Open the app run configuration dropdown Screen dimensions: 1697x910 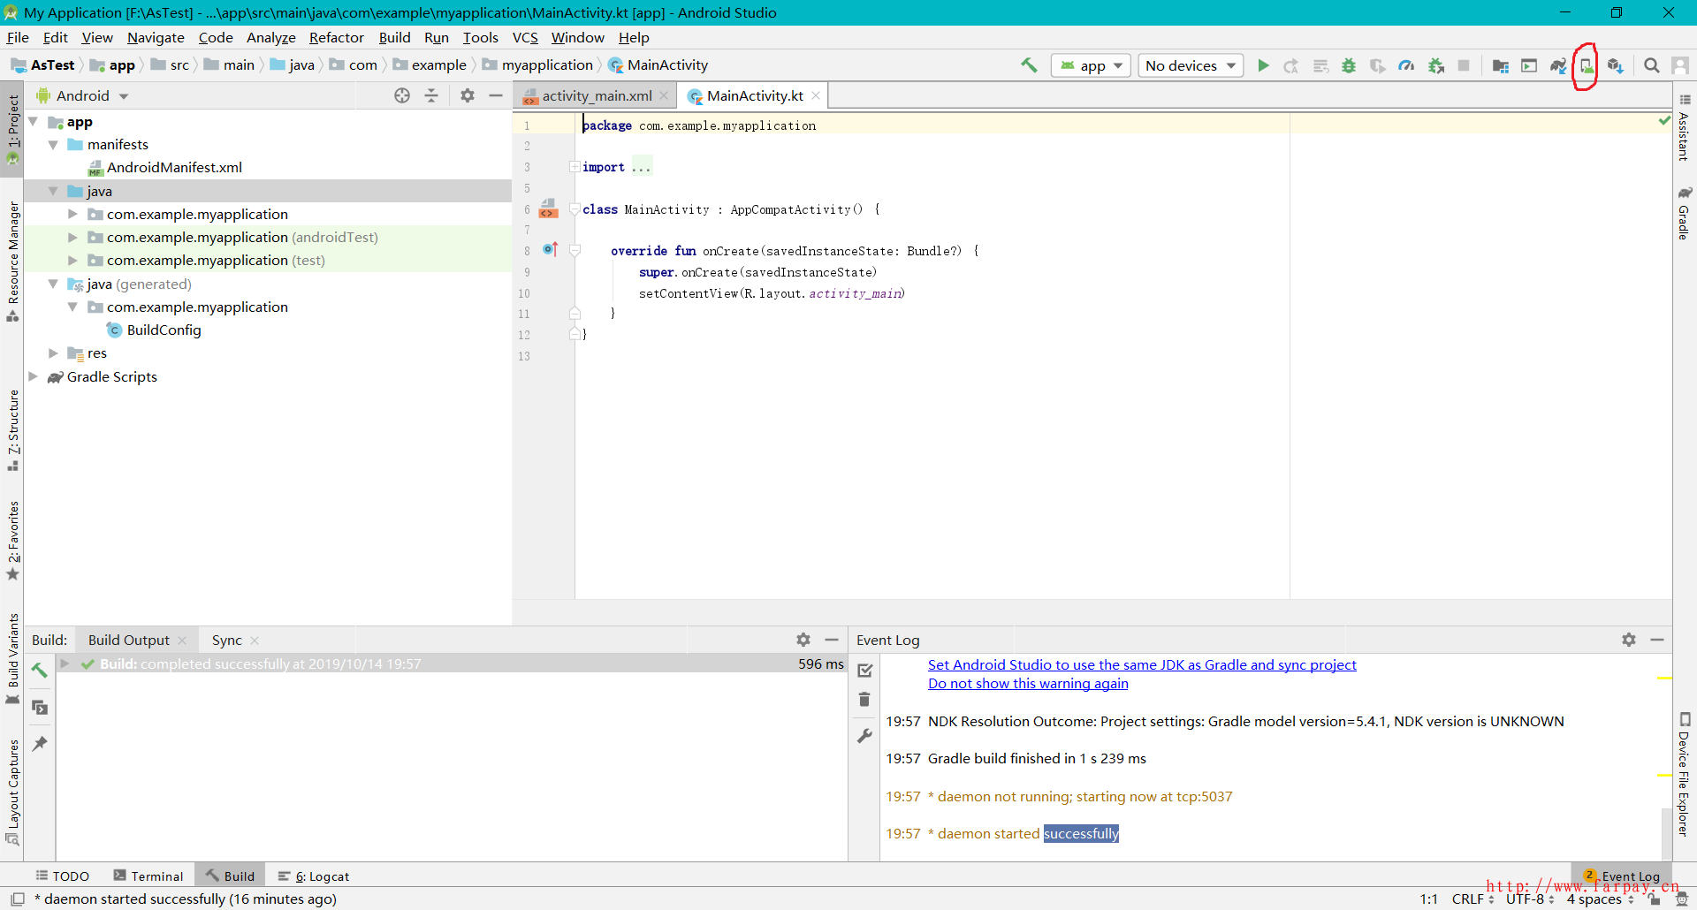[1091, 65]
